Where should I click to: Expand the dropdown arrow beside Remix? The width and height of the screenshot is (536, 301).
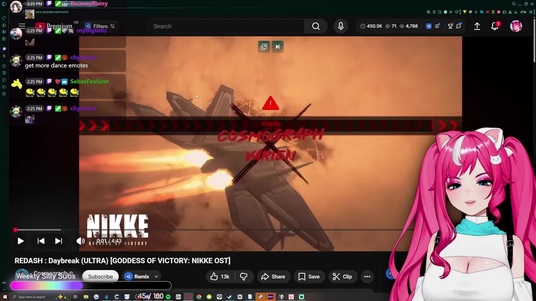pos(156,276)
